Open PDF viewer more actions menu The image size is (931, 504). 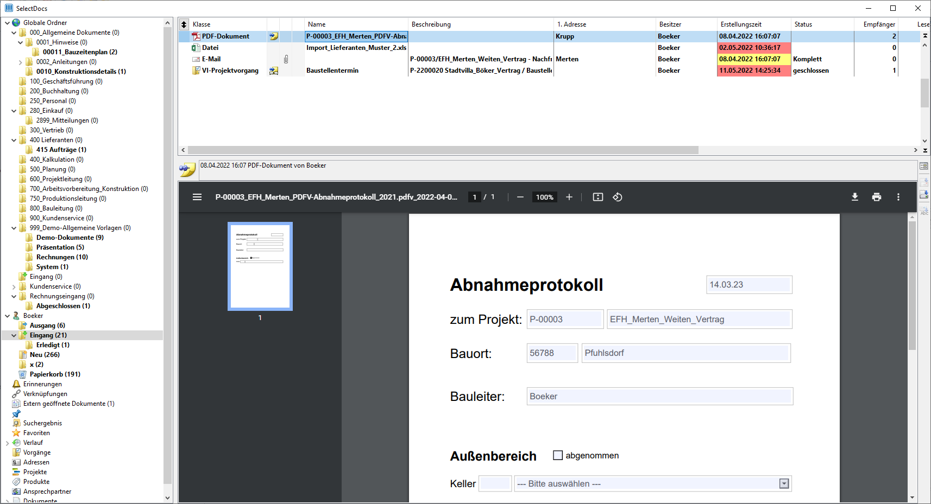[x=898, y=197]
